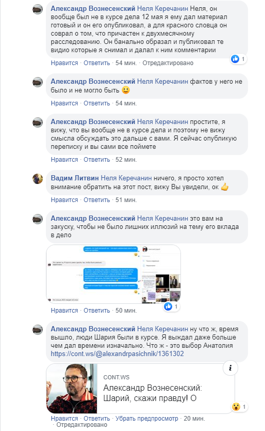Click 'Убрать предпросмотр' on last comment
This screenshot has height=431, width=265.
[x=147, y=419]
